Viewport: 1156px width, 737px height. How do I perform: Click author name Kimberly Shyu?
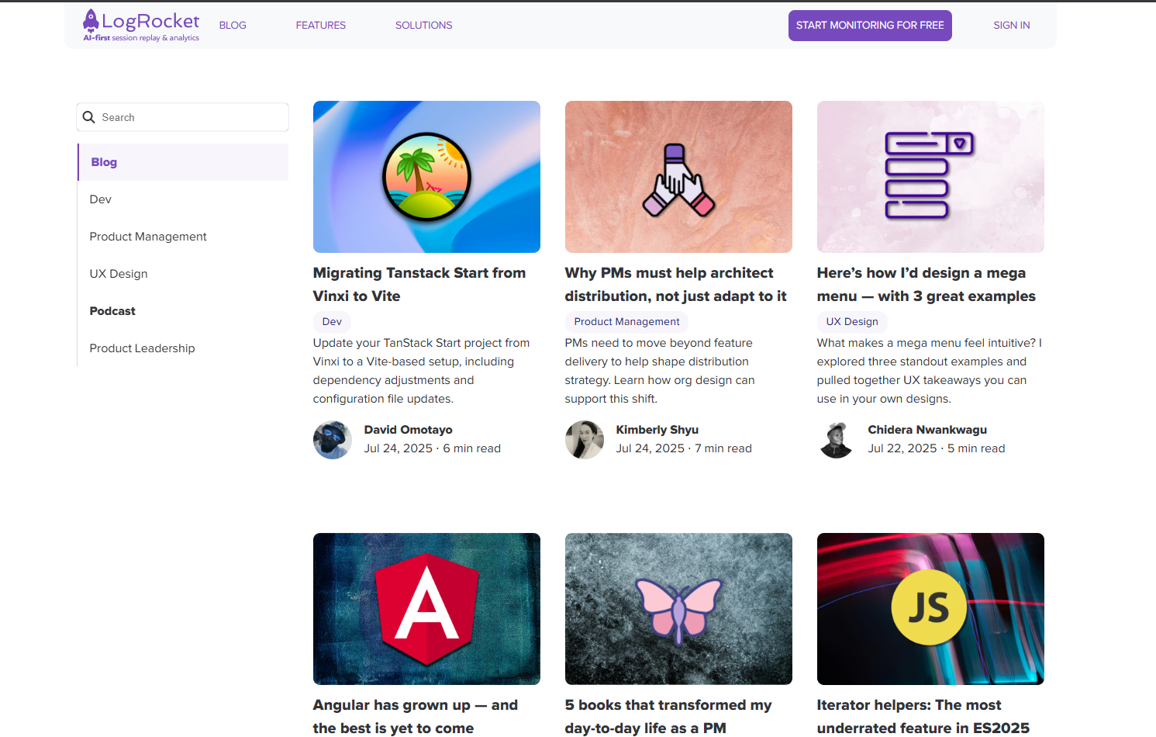click(x=657, y=430)
